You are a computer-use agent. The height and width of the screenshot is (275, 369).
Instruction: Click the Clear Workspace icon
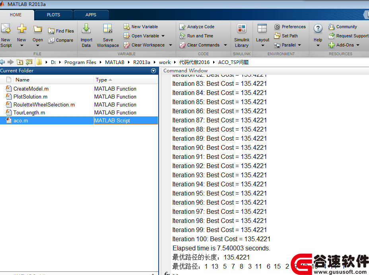[x=126, y=45]
